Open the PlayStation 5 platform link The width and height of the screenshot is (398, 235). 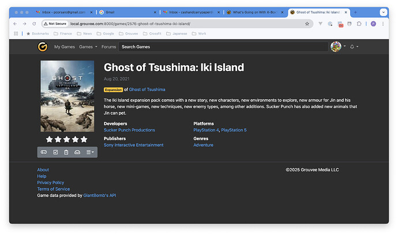[x=234, y=130]
